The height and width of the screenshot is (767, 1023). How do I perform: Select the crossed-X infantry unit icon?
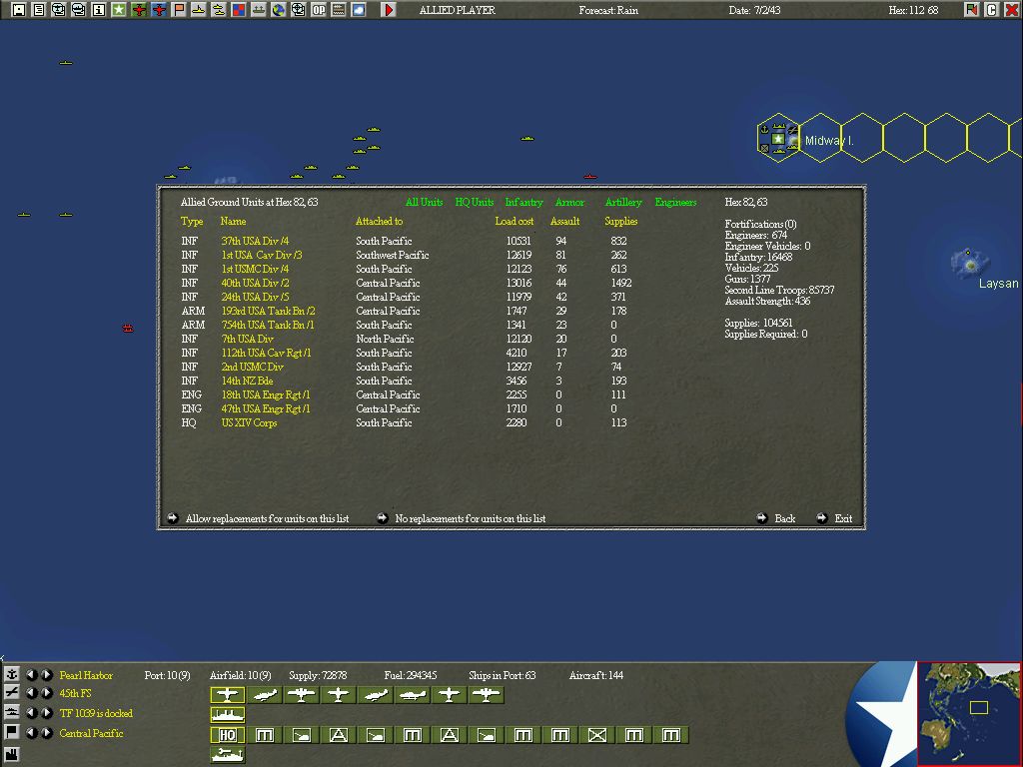(597, 735)
